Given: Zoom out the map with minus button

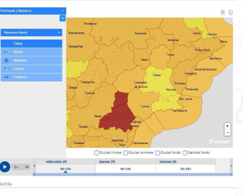Looking at the screenshot, I should coord(227,133).
